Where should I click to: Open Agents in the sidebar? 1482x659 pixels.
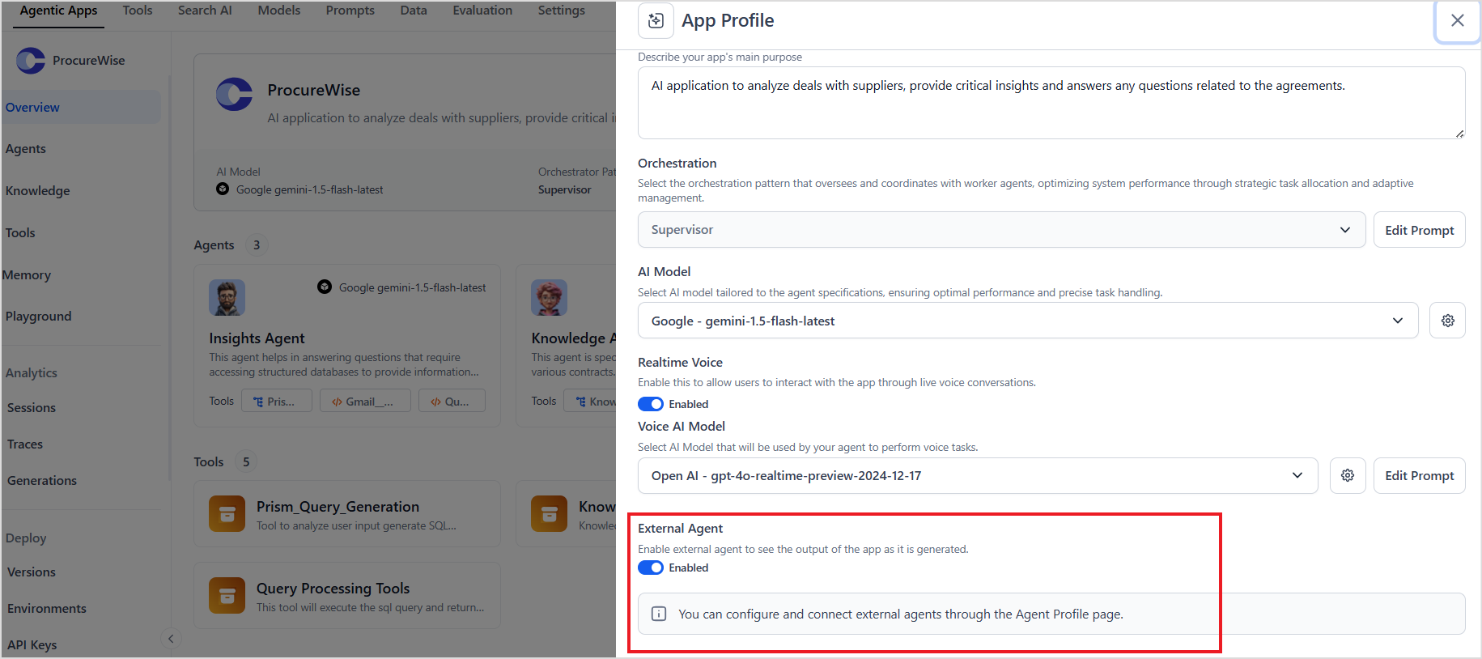pos(26,149)
